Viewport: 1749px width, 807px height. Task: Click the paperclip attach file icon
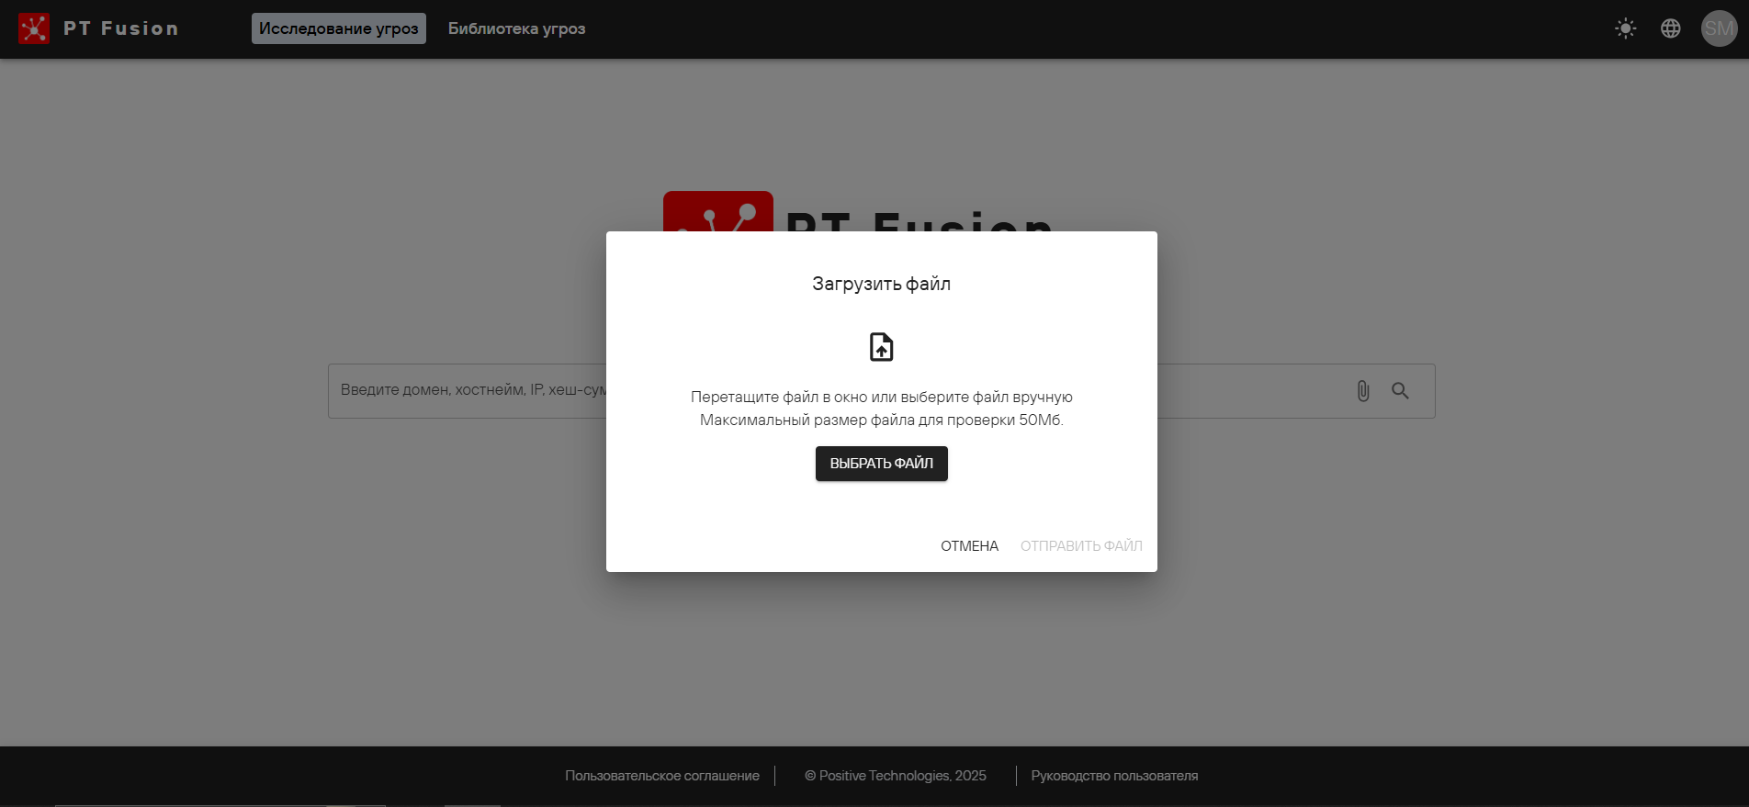(1362, 391)
